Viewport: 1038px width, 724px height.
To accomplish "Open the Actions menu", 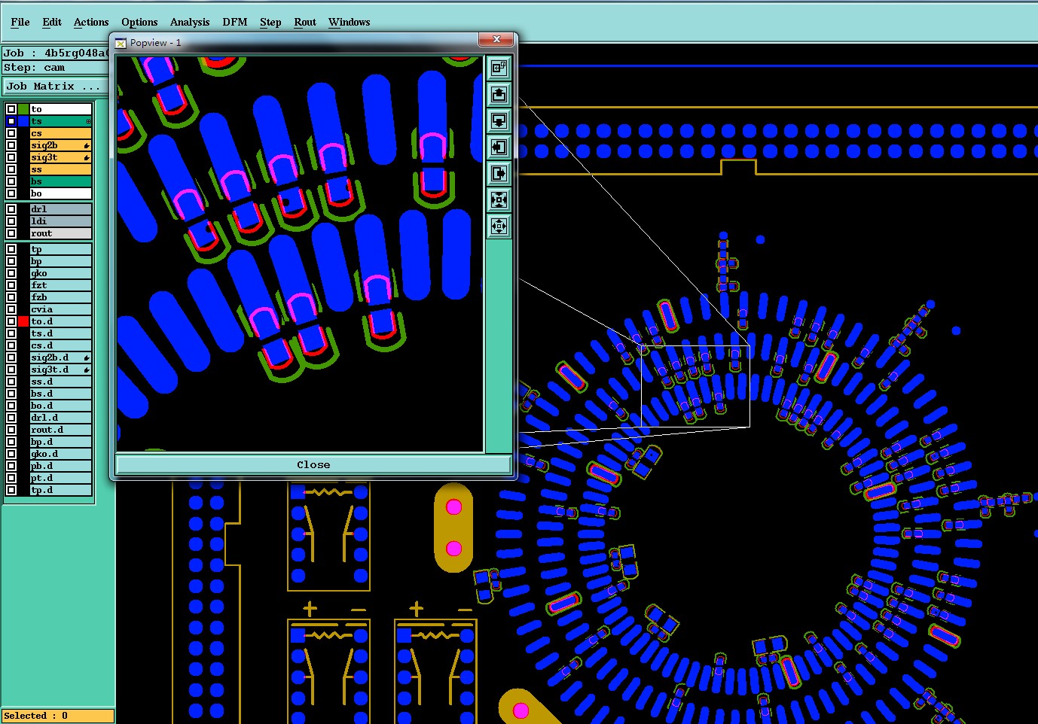I will pyautogui.click(x=91, y=22).
